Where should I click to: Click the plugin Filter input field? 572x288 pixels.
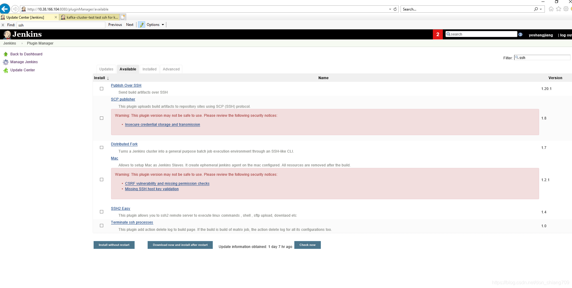tap(542, 57)
